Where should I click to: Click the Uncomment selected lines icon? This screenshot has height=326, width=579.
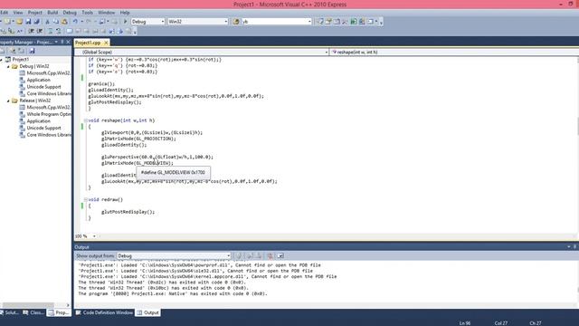pyautogui.click(x=58, y=32)
